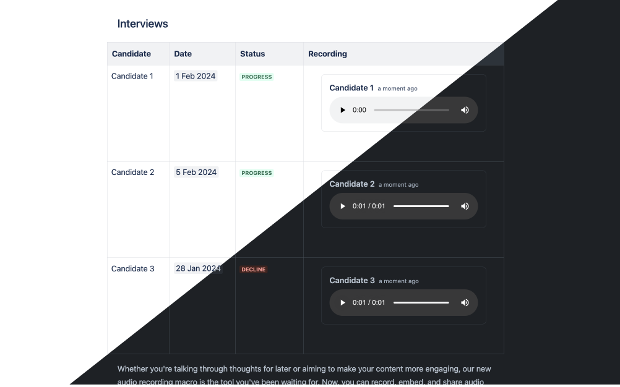Select the 5 Feb 2024 date chip

pos(196,172)
